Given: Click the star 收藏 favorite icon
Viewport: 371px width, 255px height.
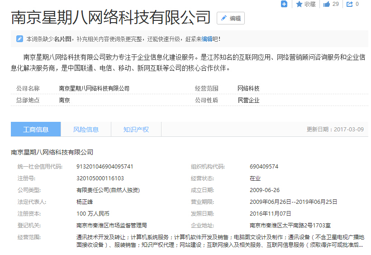Looking at the screenshot, I should pyautogui.click(x=299, y=4).
